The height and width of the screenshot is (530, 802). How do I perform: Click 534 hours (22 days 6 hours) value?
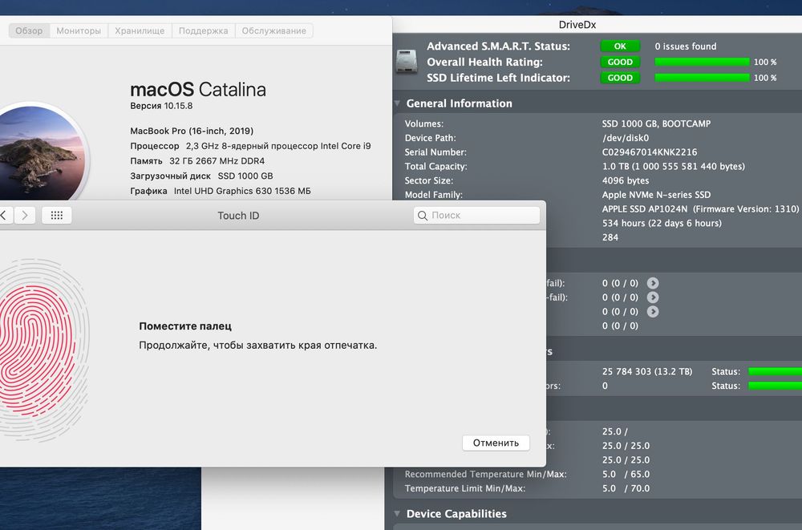(x=662, y=223)
